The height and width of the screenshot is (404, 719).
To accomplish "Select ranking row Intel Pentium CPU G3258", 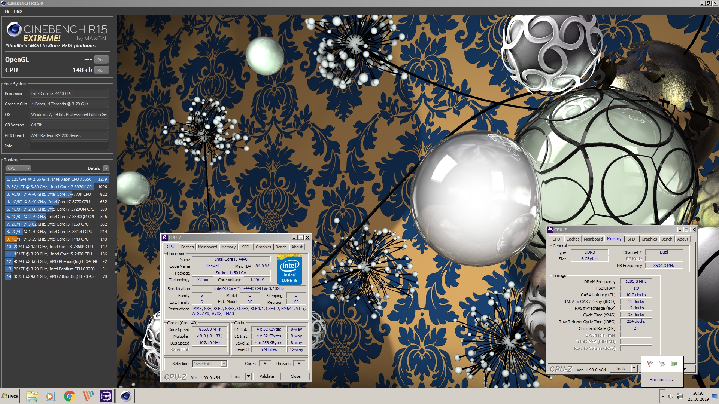I will pos(57,269).
